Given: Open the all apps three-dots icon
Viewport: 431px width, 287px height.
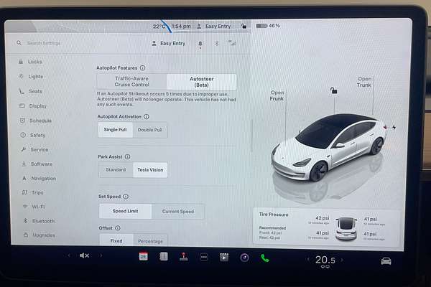Looking at the screenshot, I should 204,257.
